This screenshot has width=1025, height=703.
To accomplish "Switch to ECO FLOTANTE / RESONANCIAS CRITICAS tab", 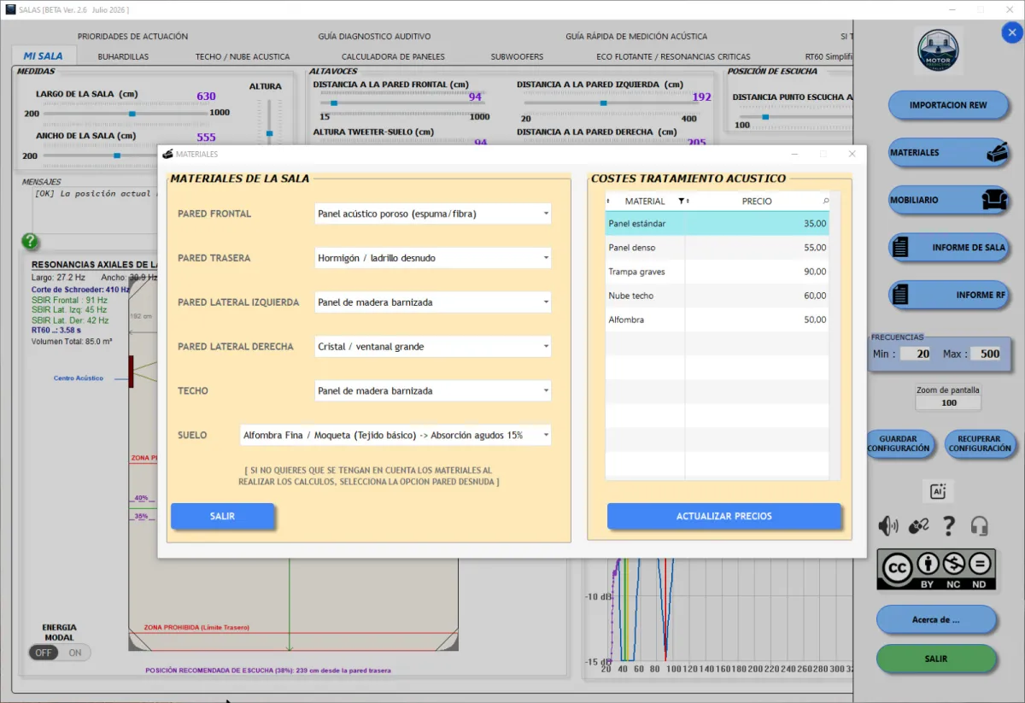I will pos(674,56).
